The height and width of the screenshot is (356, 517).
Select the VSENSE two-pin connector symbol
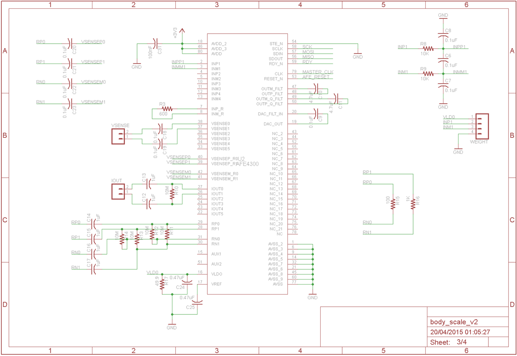click(118, 136)
